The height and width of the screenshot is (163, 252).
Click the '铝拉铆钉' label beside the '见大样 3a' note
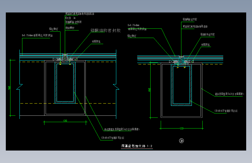(x=53, y=29)
